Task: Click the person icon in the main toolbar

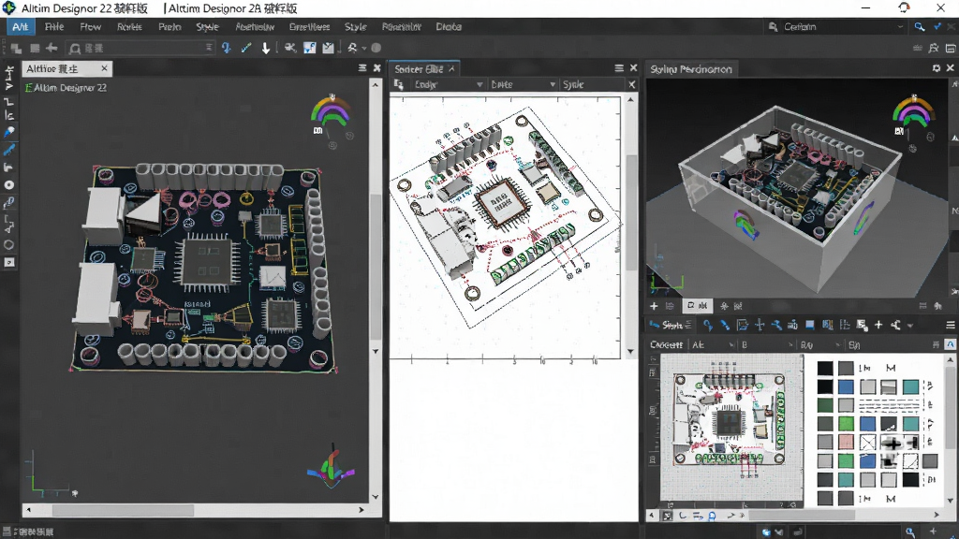Action: click(x=352, y=48)
